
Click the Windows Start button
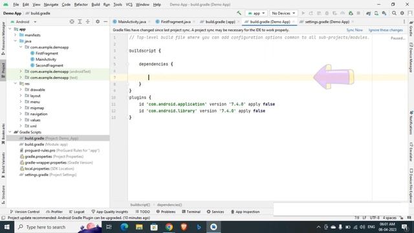pyautogui.click(x=7, y=227)
